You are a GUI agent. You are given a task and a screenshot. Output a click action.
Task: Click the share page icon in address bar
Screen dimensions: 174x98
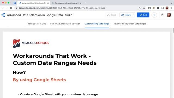pos(139,8)
